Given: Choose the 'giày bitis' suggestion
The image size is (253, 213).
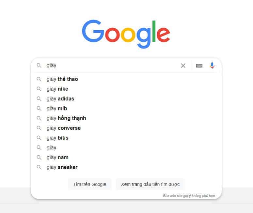Looking at the screenshot, I should (x=57, y=138).
